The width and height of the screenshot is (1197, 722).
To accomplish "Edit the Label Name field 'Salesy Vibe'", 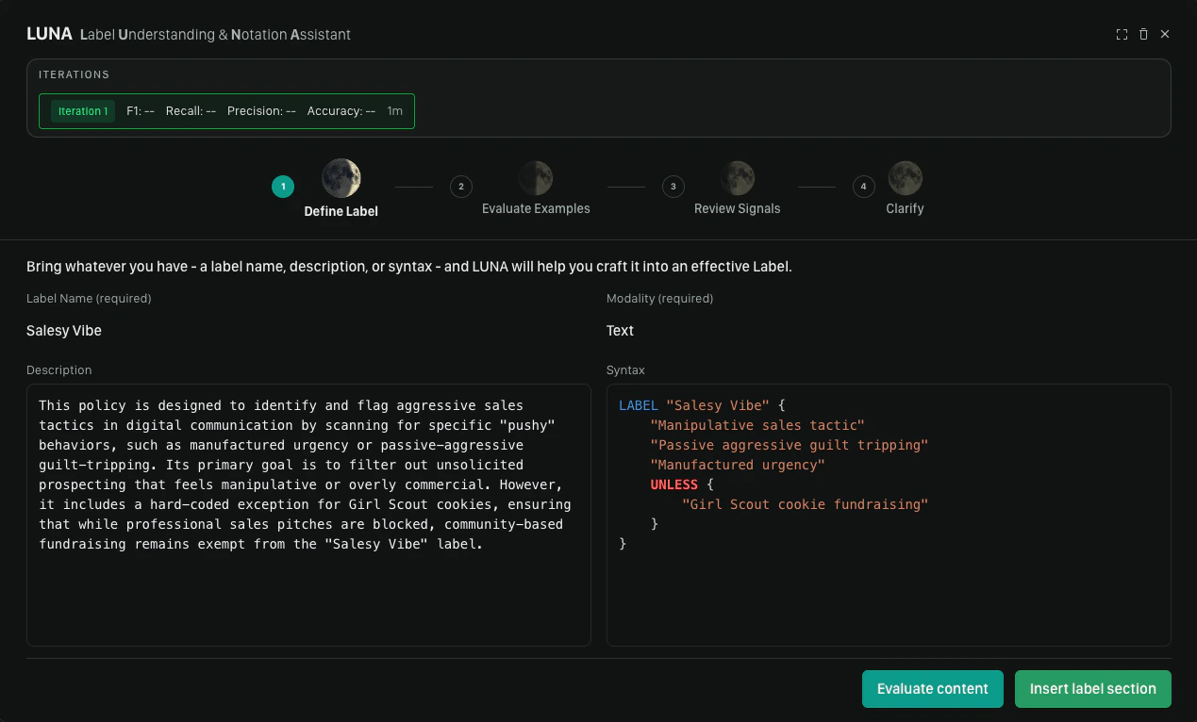I will [64, 331].
